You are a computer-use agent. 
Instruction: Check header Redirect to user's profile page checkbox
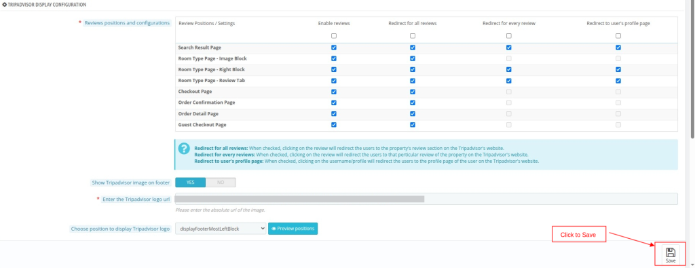tap(618, 36)
